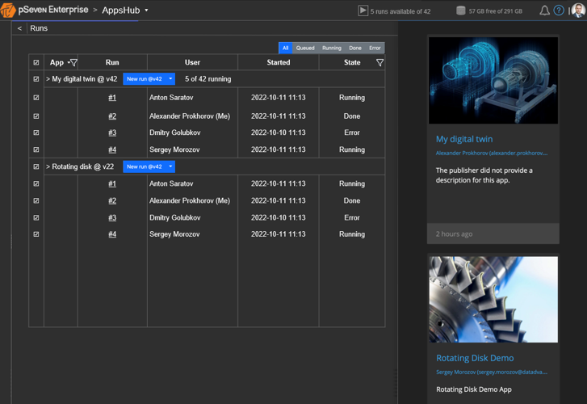The width and height of the screenshot is (587, 404).
Task: Open run #3 link of Rotating disk
Action: click(112, 217)
